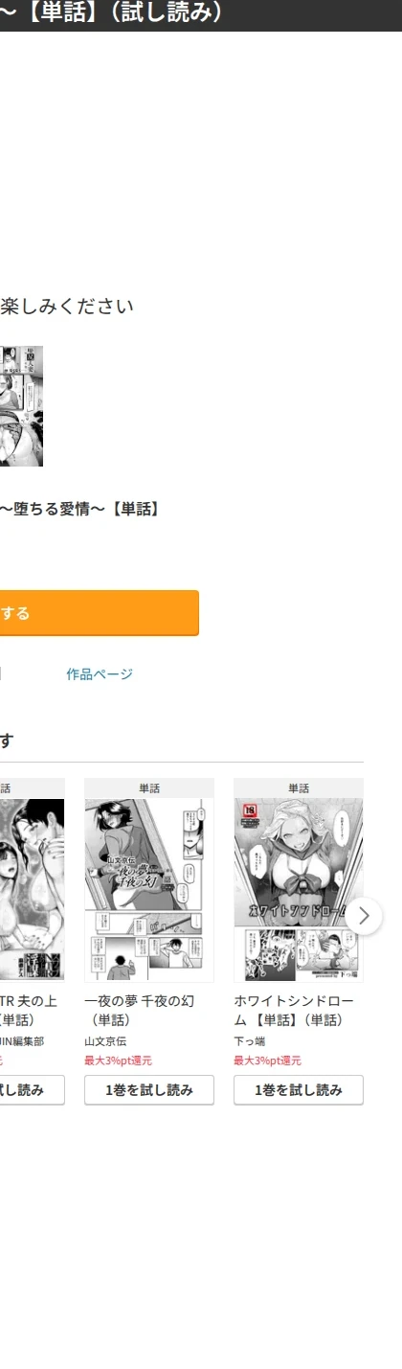Open title link 一夜の夢 千夜の幻(単話)
Viewport: 402px width, 1369px height.
(x=140, y=1011)
